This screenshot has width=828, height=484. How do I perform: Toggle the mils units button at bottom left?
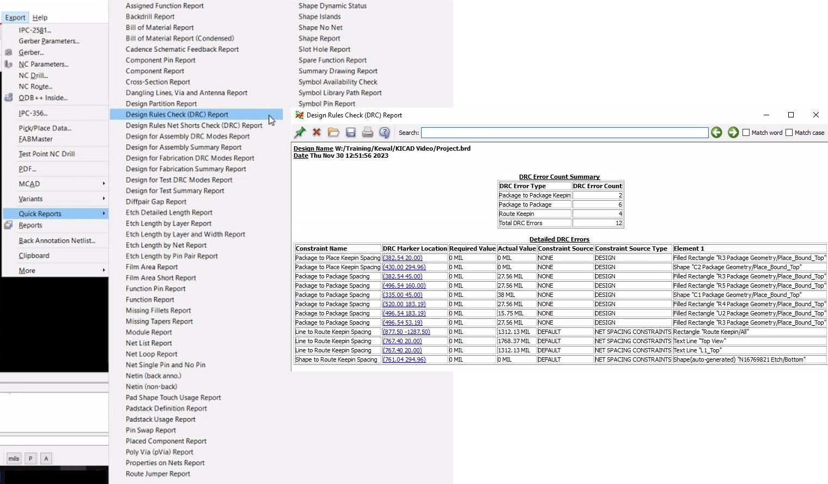click(x=14, y=458)
